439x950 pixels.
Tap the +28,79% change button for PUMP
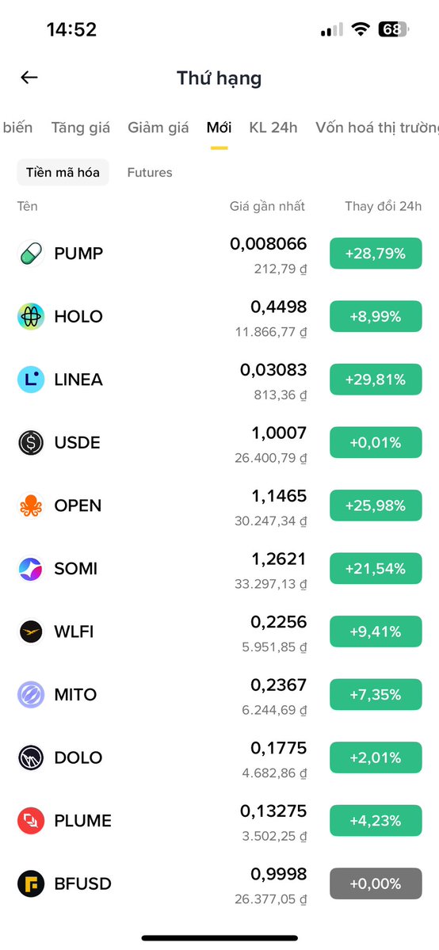pos(376,254)
